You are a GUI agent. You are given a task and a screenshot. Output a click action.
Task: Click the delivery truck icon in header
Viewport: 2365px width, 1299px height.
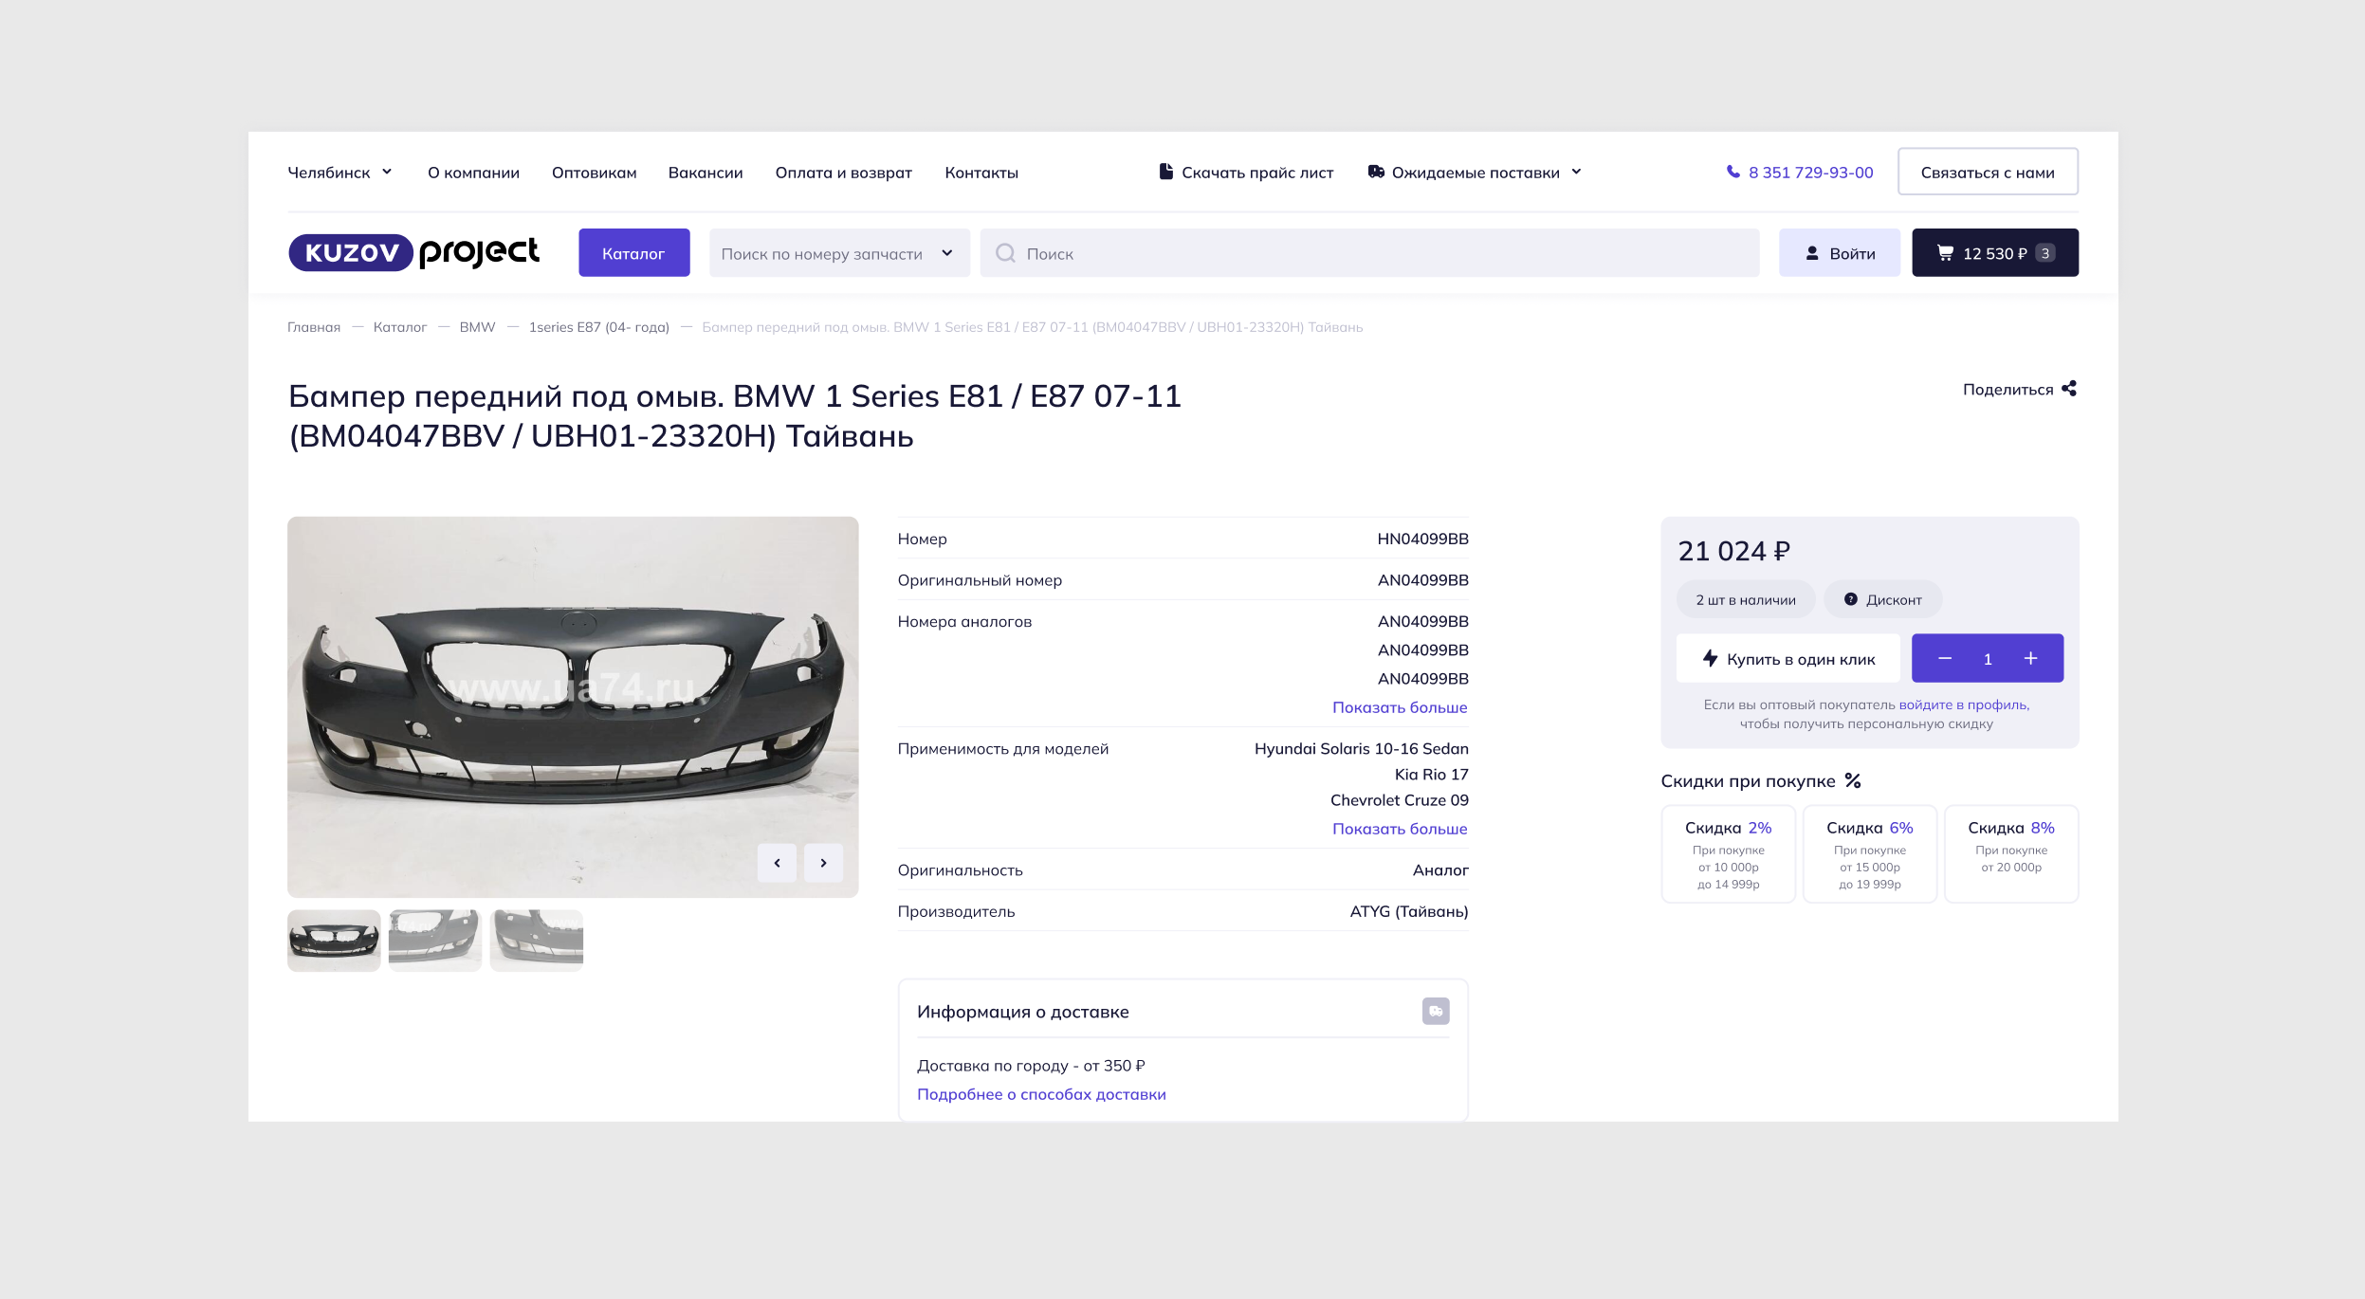tap(1376, 172)
